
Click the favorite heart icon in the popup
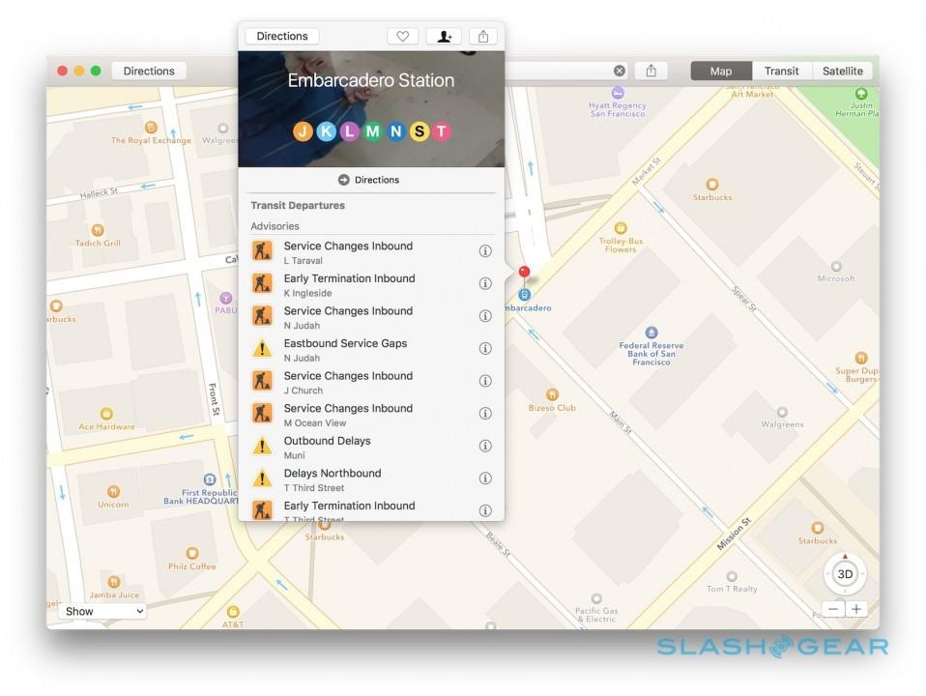click(403, 37)
